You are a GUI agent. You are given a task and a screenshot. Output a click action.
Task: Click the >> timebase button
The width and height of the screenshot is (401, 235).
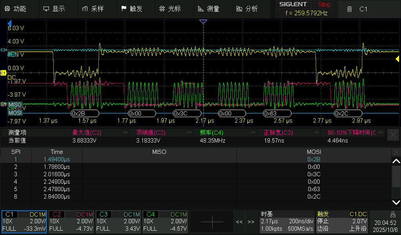[x=251, y=222]
